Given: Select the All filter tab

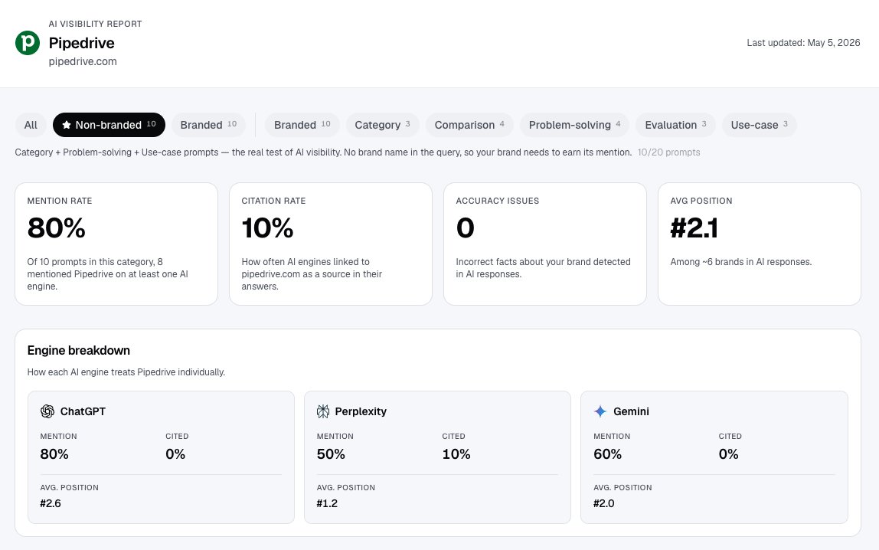Looking at the screenshot, I should 31,125.
